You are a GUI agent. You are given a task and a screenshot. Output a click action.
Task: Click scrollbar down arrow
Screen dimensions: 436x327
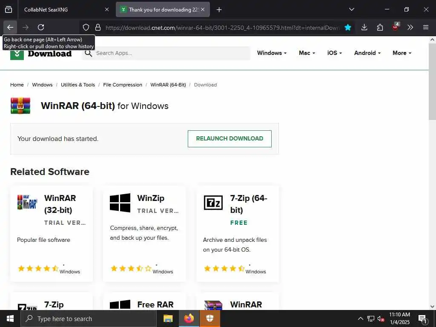[432, 307]
